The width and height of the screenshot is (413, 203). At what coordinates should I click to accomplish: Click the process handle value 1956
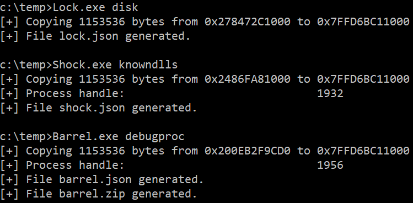[330, 165]
